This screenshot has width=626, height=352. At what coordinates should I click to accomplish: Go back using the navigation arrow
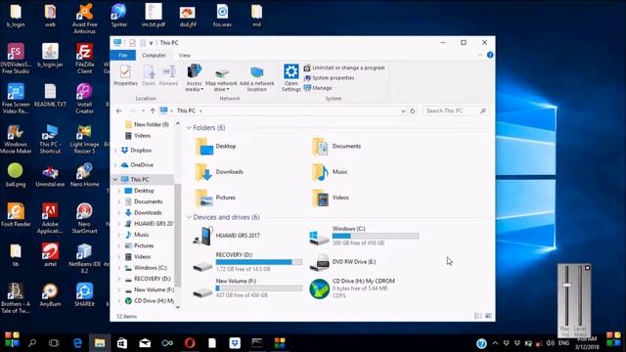(x=119, y=110)
